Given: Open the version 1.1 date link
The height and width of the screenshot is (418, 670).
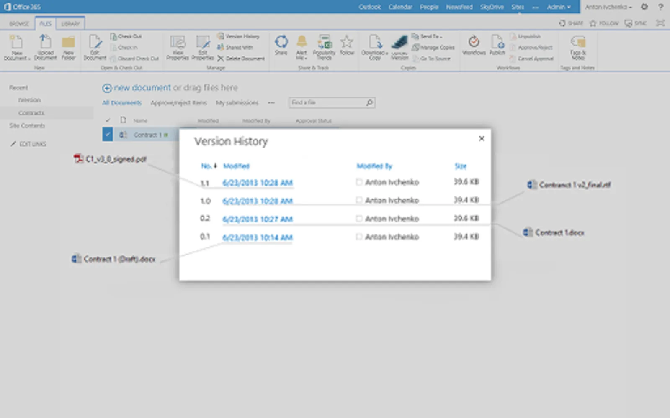Looking at the screenshot, I should point(258,183).
